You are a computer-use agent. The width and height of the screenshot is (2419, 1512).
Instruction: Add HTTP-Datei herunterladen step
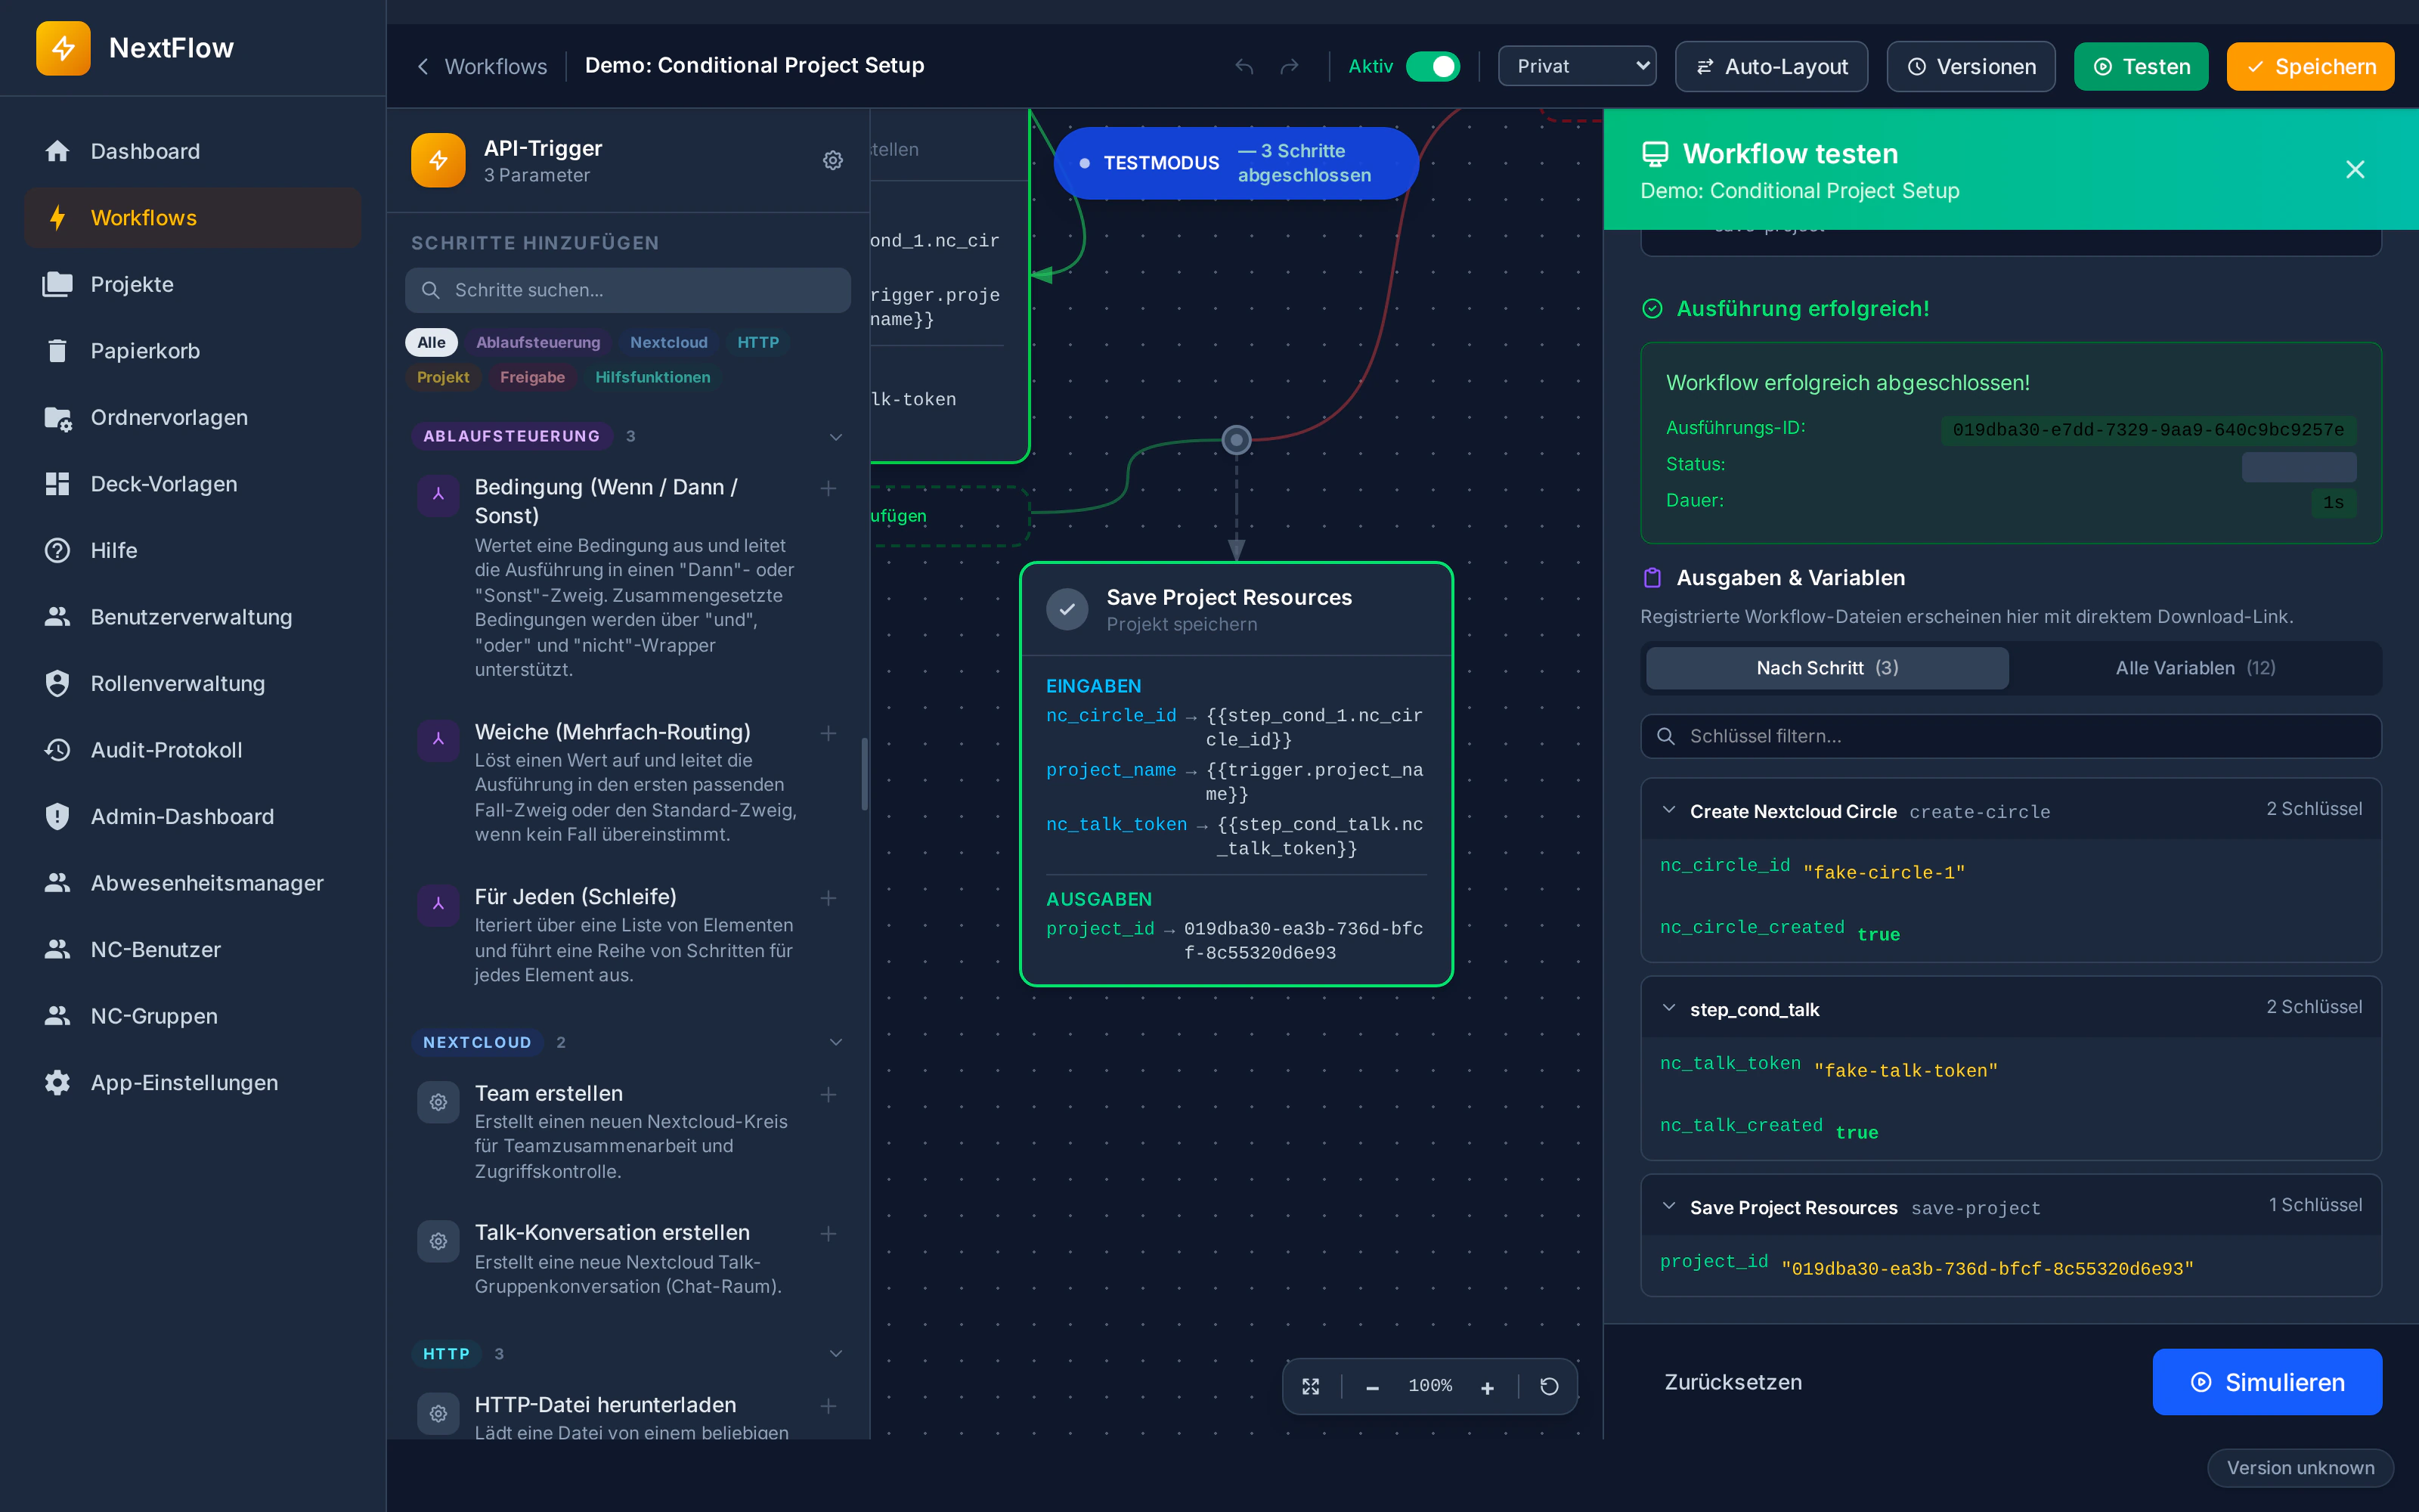point(829,1406)
